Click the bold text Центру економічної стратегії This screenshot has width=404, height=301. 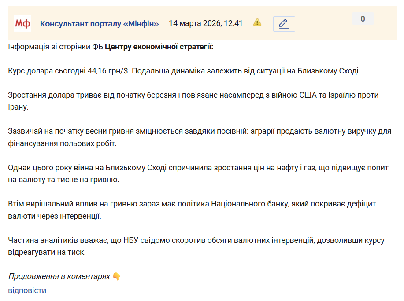click(159, 46)
